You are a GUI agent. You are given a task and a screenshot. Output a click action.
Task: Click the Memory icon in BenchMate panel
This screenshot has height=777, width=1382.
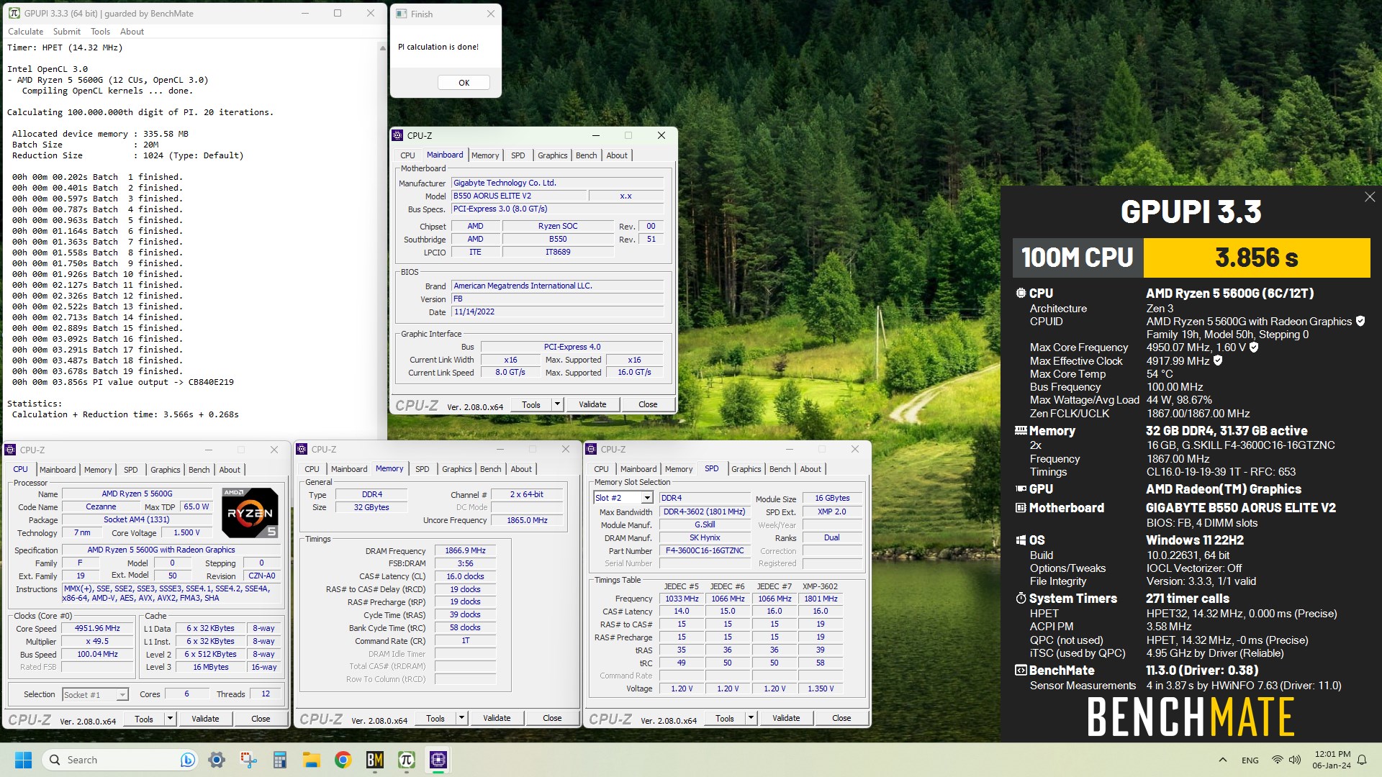coord(1021,430)
